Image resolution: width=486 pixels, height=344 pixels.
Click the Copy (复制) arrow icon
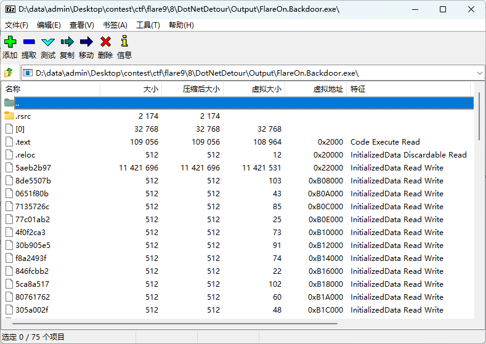click(67, 42)
